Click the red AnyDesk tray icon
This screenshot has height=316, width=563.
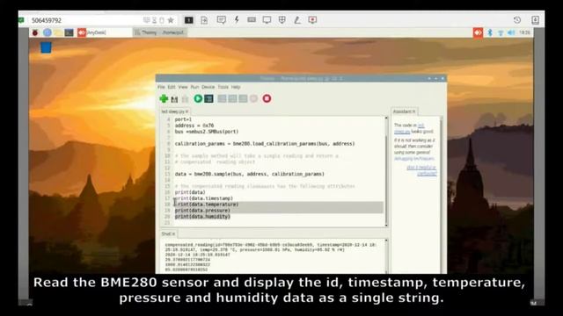pyautogui.click(x=478, y=32)
